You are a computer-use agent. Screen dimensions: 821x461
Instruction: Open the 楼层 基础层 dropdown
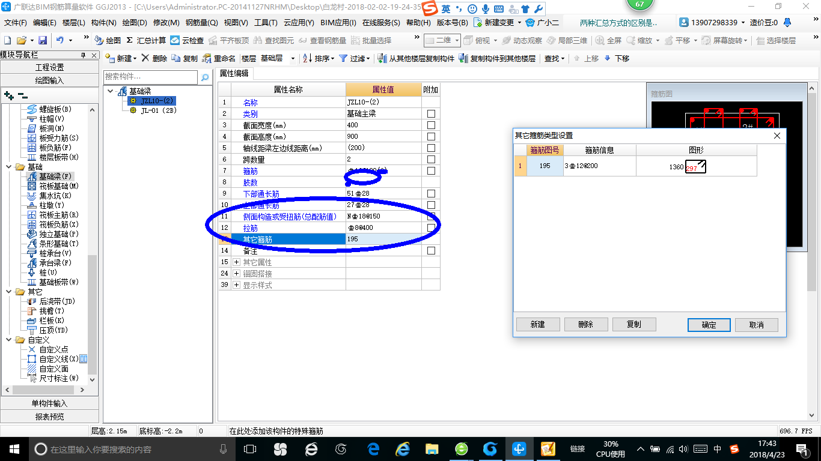pyautogui.click(x=293, y=58)
